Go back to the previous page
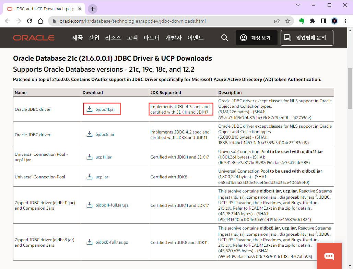This screenshot has height=269, width=353. [x=8, y=21]
